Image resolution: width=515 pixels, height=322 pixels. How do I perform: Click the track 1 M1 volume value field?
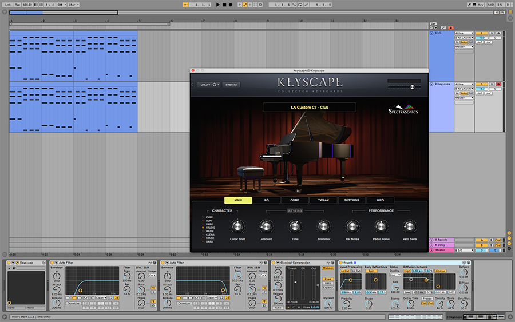(x=481, y=38)
